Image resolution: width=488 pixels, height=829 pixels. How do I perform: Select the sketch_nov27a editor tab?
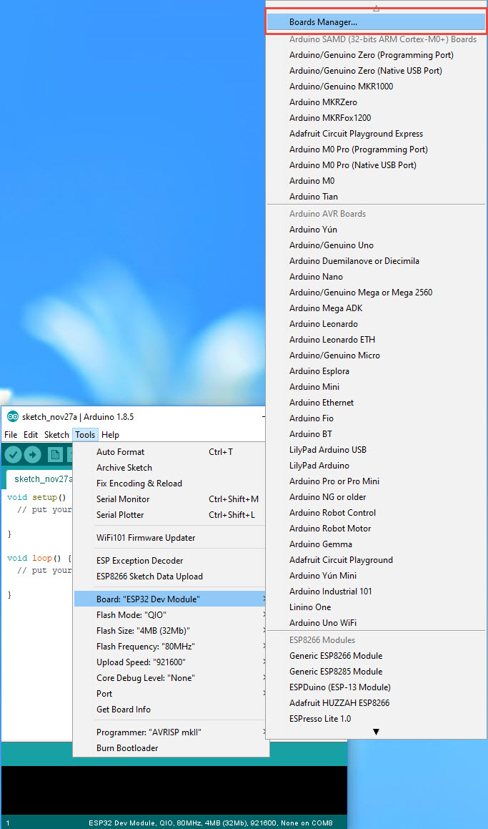point(40,479)
